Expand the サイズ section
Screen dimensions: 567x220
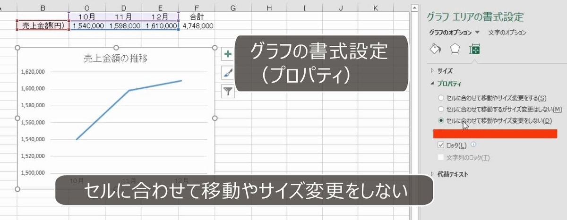click(x=442, y=71)
